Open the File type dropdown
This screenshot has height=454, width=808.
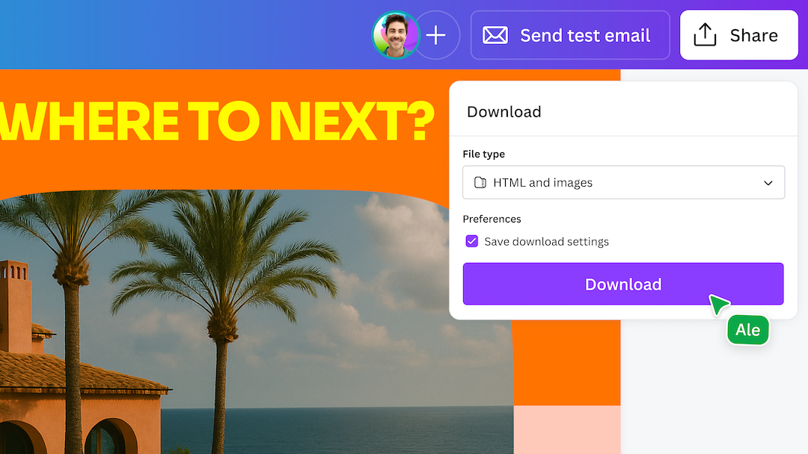tap(623, 183)
